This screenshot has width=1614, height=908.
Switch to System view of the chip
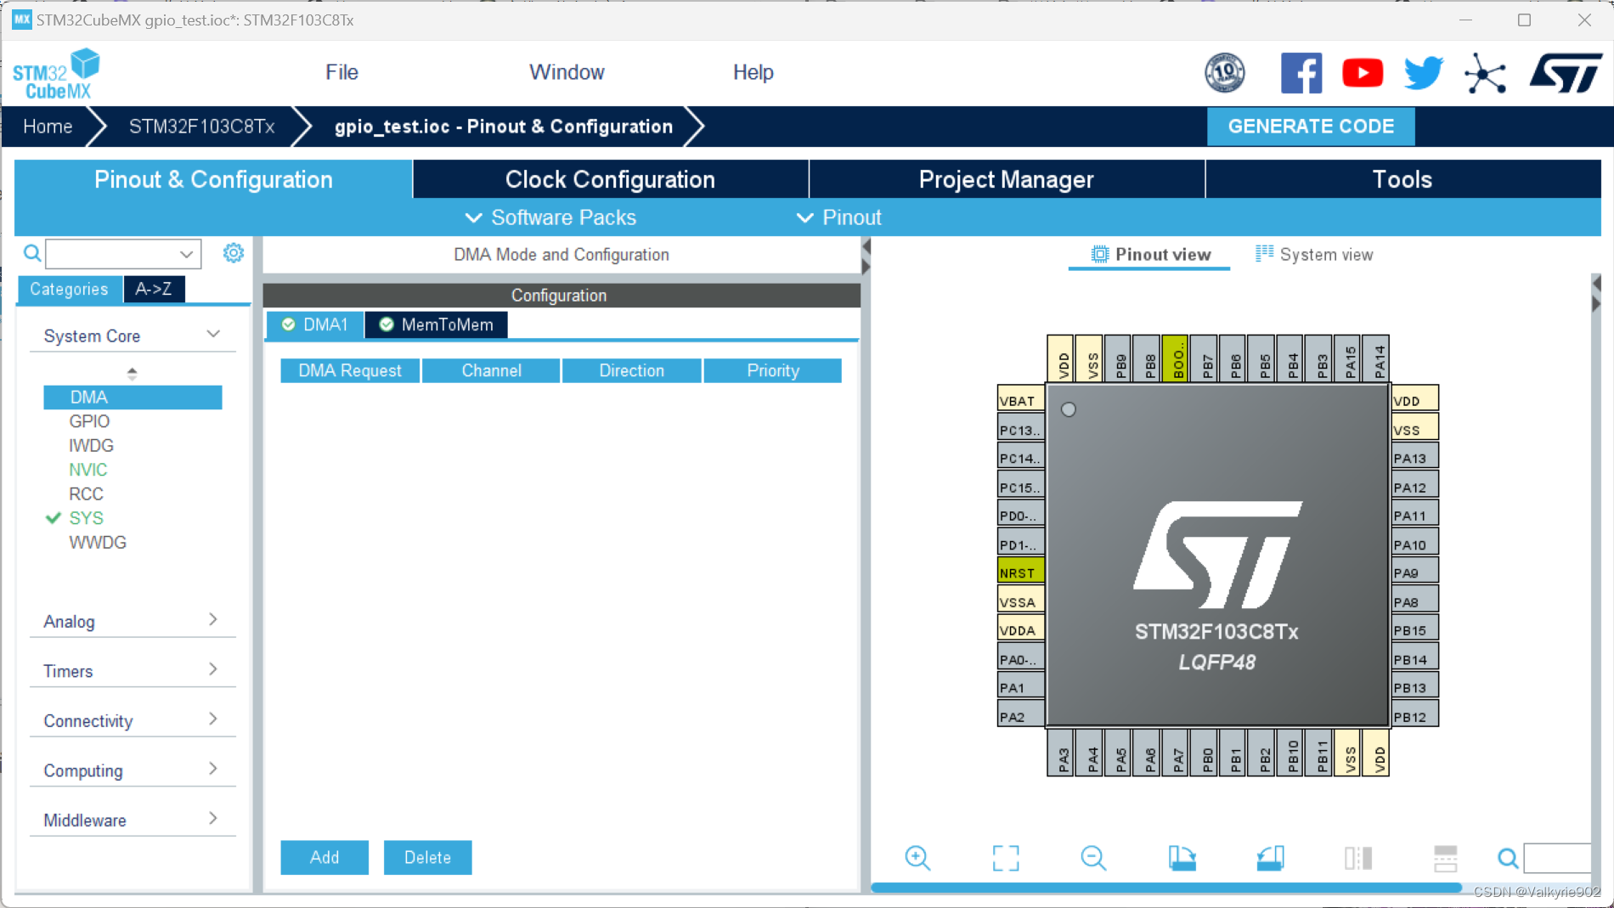point(1312,254)
